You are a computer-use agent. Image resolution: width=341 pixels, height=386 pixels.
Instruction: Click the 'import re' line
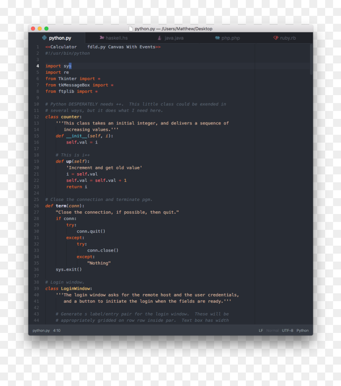click(57, 73)
